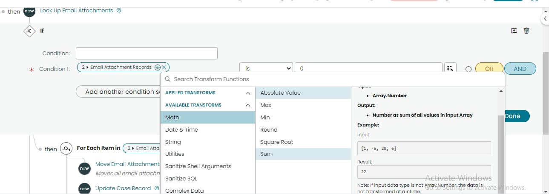Click the For Each loop icon
The width and height of the screenshot is (549, 194).
click(66, 149)
